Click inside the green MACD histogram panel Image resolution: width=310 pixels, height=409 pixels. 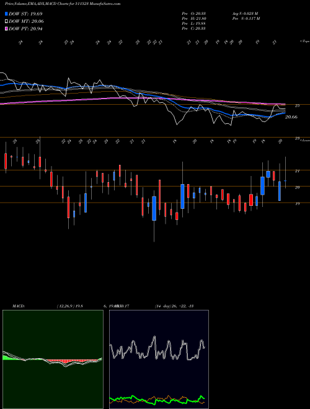[x=53, y=359]
